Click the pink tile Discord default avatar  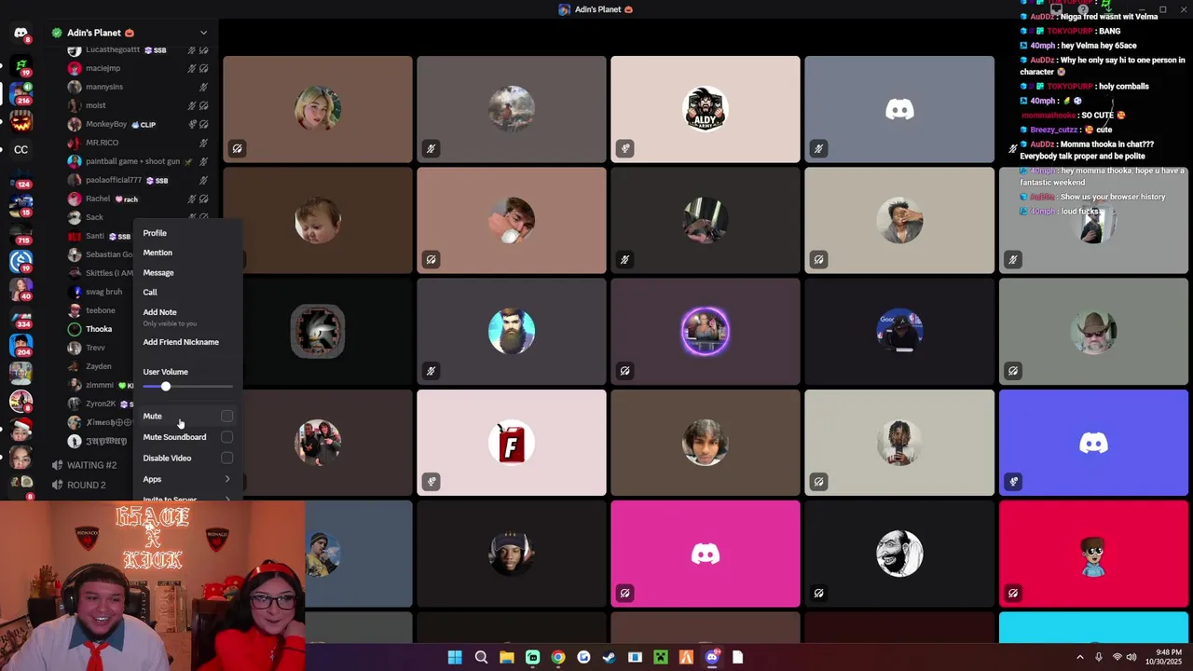706,554
